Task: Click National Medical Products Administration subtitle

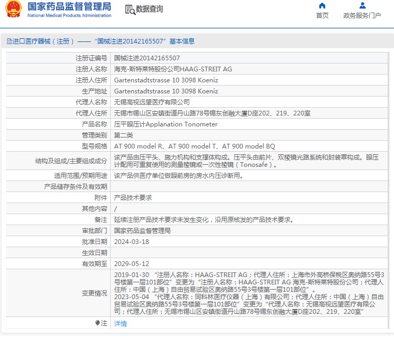Action: pos(69,15)
